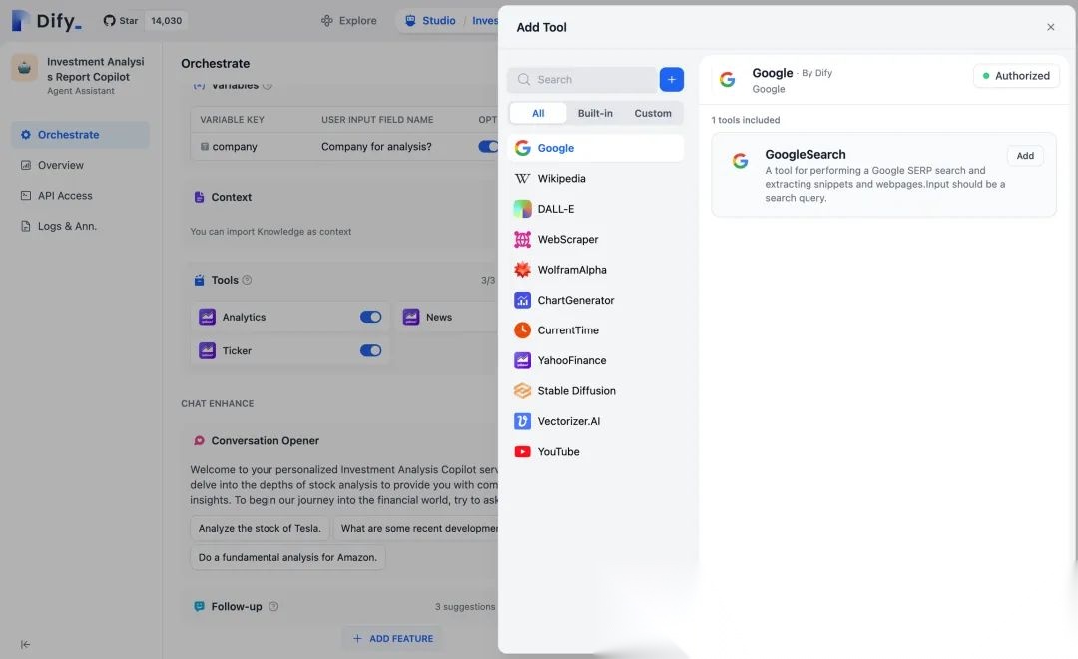This screenshot has width=1078, height=659.
Task: Click the tool Search input field
Action: [x=582, y=79]
